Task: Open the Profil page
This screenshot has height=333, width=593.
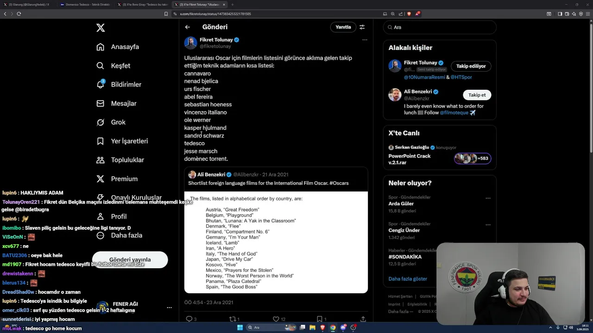Action: click(112, 216)
